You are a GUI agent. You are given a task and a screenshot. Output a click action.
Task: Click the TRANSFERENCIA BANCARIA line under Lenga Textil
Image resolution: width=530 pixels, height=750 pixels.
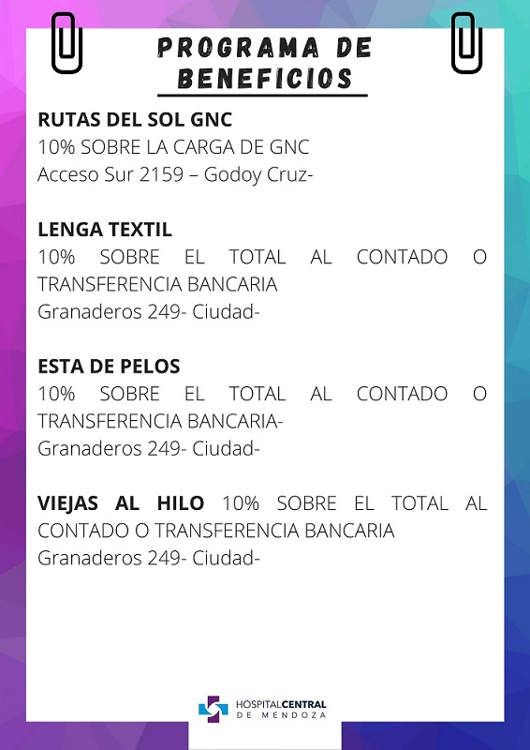(157, 285)
